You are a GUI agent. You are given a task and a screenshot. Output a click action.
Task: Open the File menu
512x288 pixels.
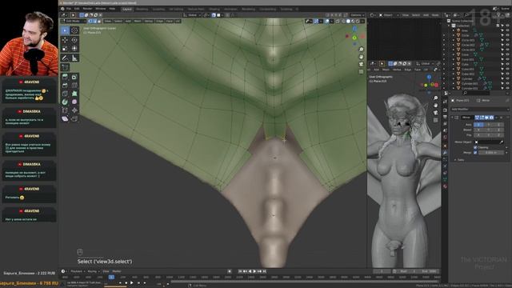(69, 9)
